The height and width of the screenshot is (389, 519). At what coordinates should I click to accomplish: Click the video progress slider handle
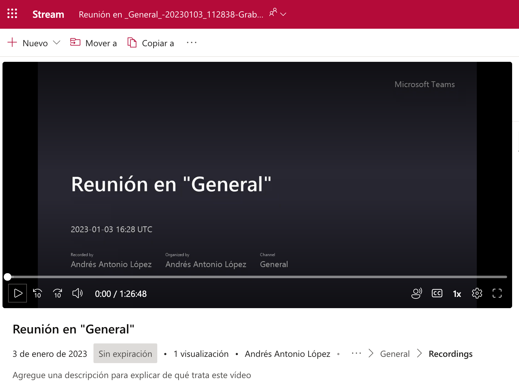pyautogui.click(x=8, y=277)
